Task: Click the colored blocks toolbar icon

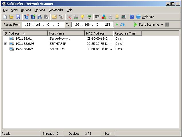Action: pos(104,17)
